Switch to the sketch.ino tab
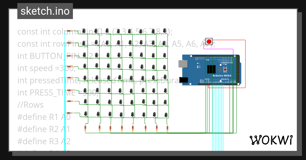306x160 pixels. [45, 11]
